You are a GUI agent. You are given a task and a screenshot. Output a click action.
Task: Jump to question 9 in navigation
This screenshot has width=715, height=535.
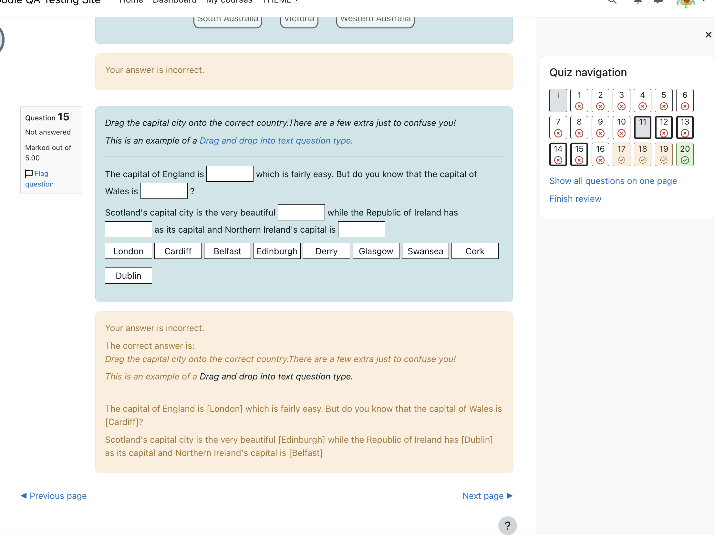(600, 127)
